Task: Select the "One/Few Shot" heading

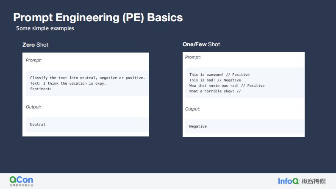Action: click(x=201, y=44)
